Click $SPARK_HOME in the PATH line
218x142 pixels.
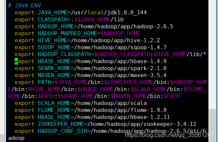(76, 96)
